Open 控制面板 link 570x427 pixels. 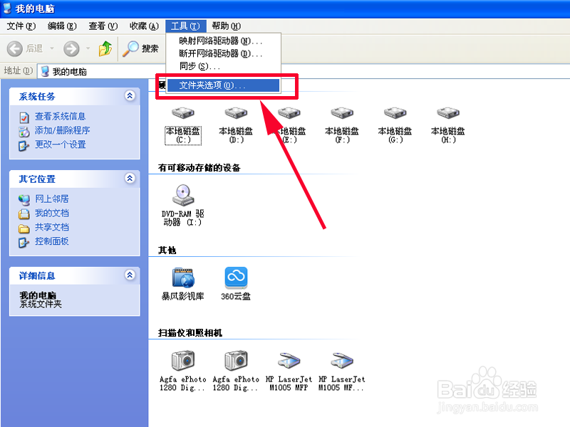click(51, 241)
